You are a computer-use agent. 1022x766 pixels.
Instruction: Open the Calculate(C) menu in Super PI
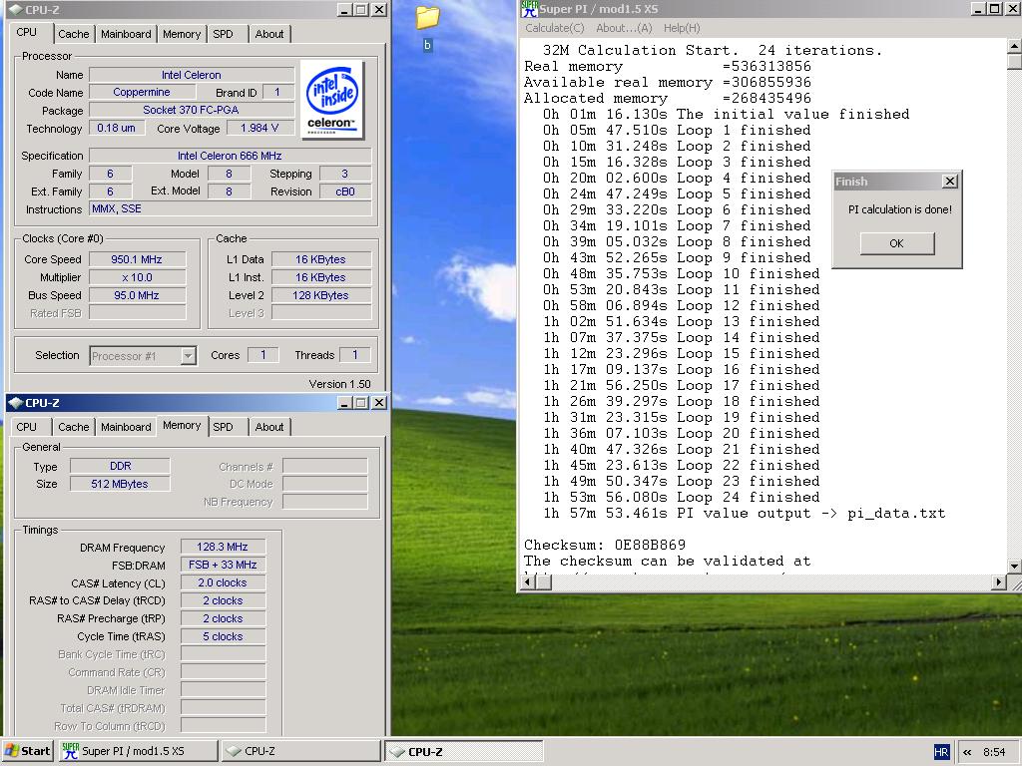[555, 28]
